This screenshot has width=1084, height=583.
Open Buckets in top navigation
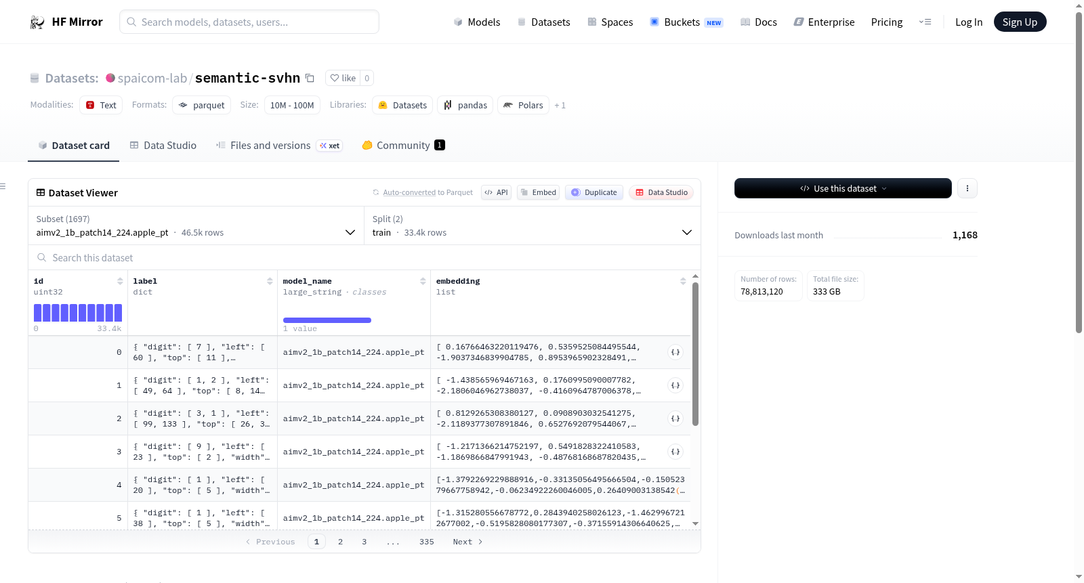686,22
